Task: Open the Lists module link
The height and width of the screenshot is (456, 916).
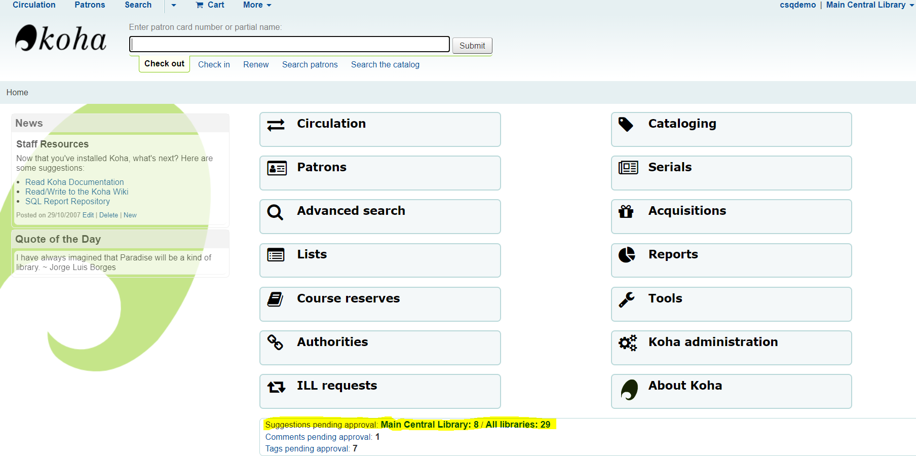Action: tap(380, 260)
